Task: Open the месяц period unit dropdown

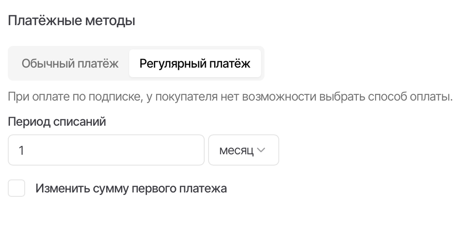Action: [243, 150]
